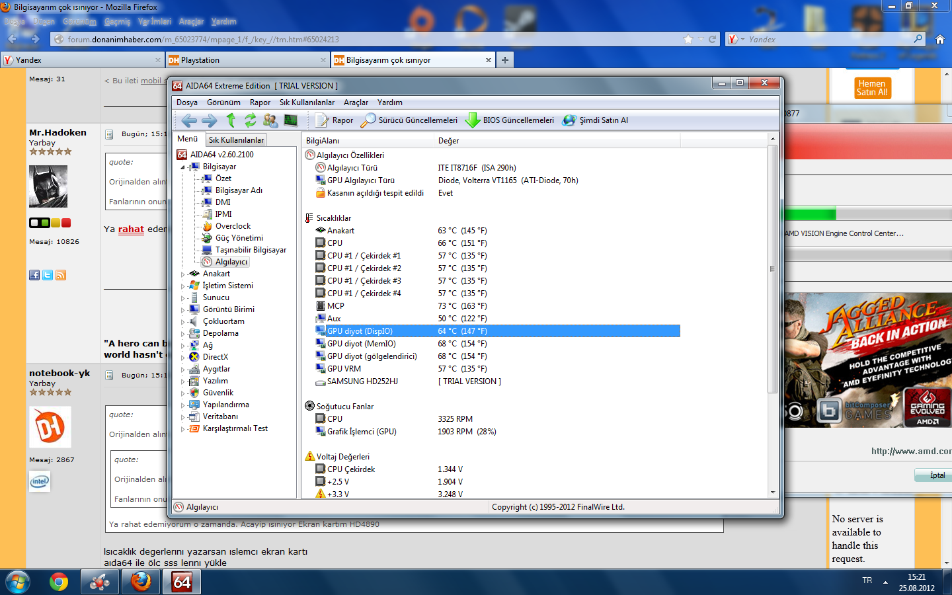Image resolution: width=952 pixels, height=595 pixels.
Task: Expand the Görüntü Birimi tree node
Action: [x=183, y=310]
